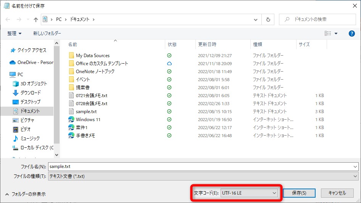Click date 2022/08/15 10:15 of sample.txt

coord(215,112)
